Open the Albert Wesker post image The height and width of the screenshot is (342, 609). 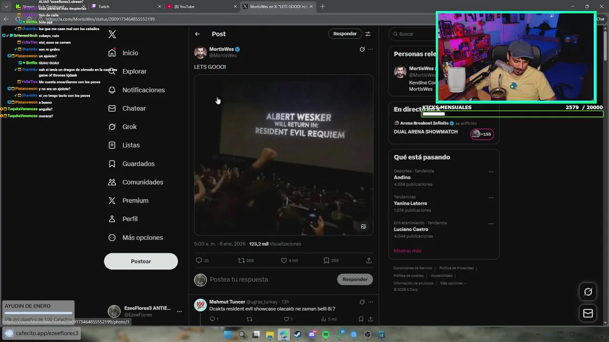(284, 155)
